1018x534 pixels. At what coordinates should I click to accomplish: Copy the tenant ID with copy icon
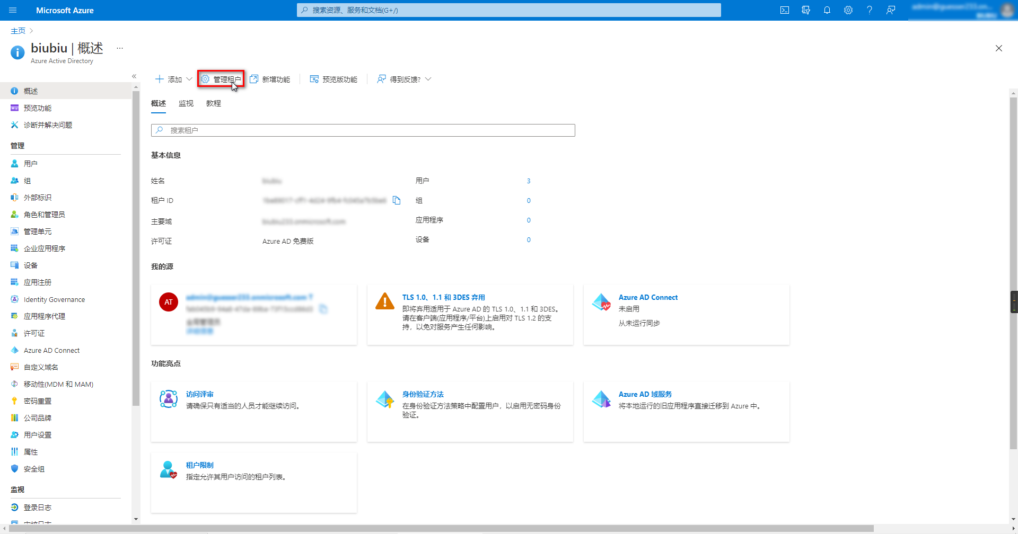coord(397,200)
